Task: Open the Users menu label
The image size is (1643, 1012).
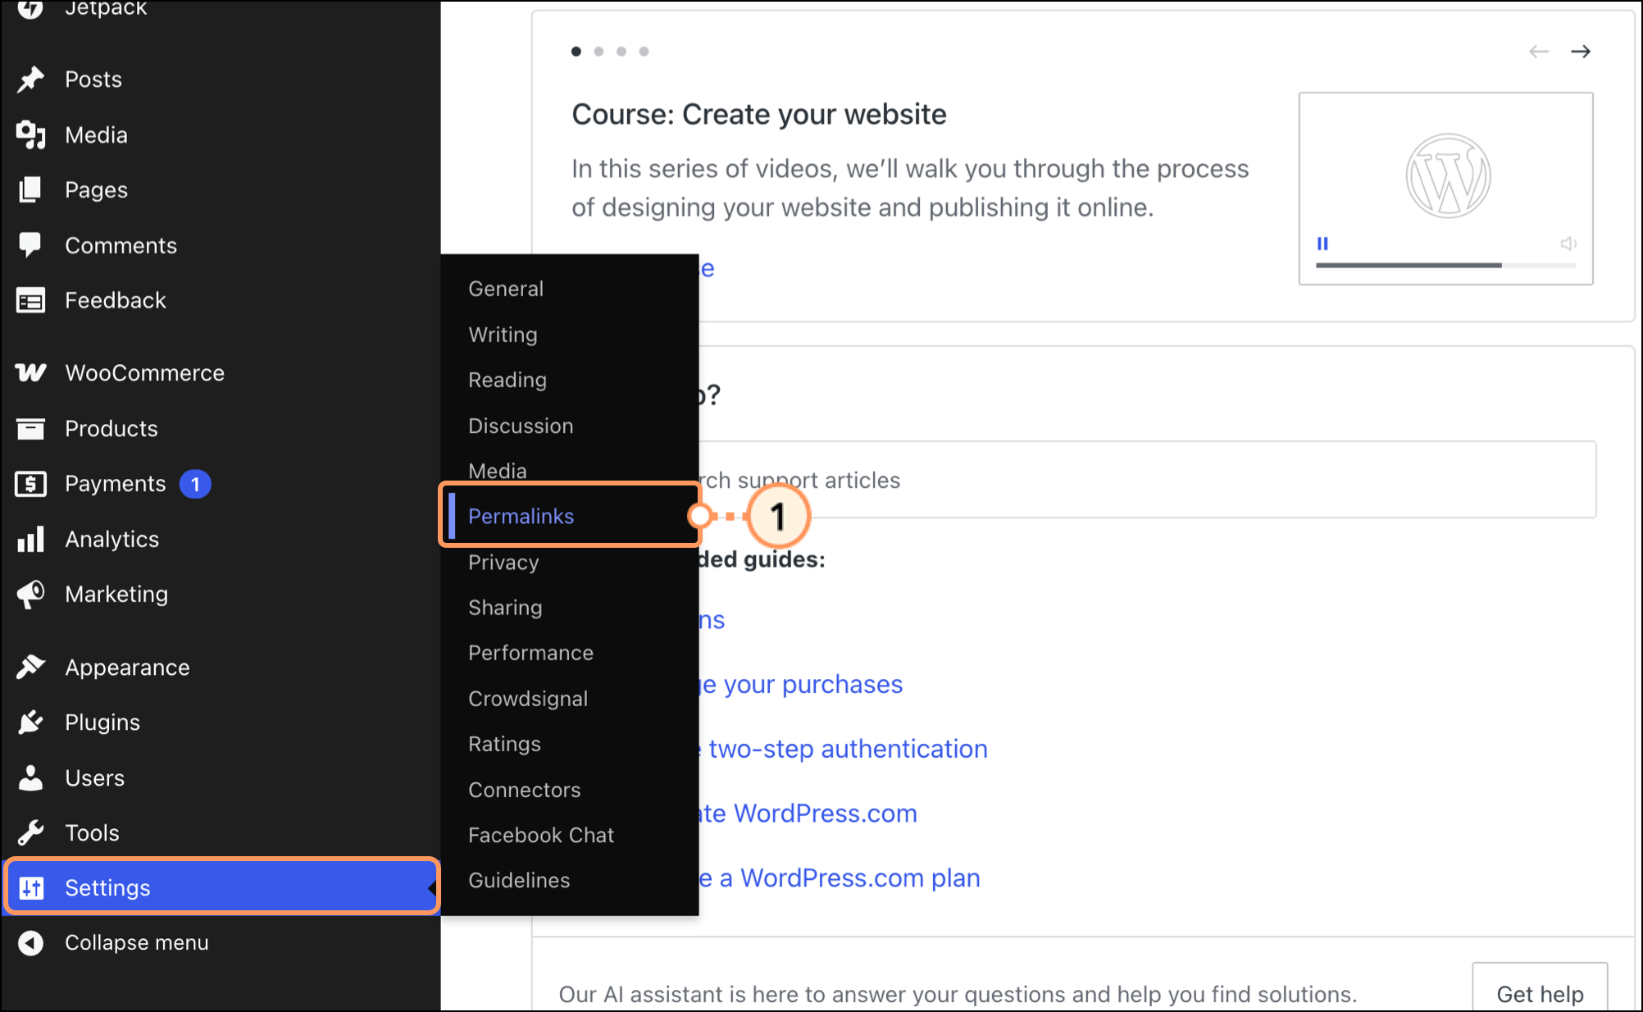Action: [x=94, y=777]
